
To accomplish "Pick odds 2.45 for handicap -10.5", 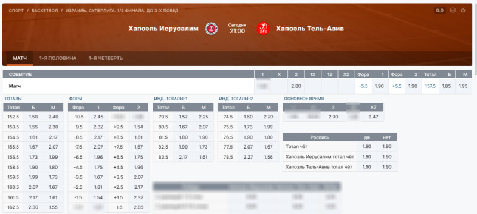I will (98, 117).
